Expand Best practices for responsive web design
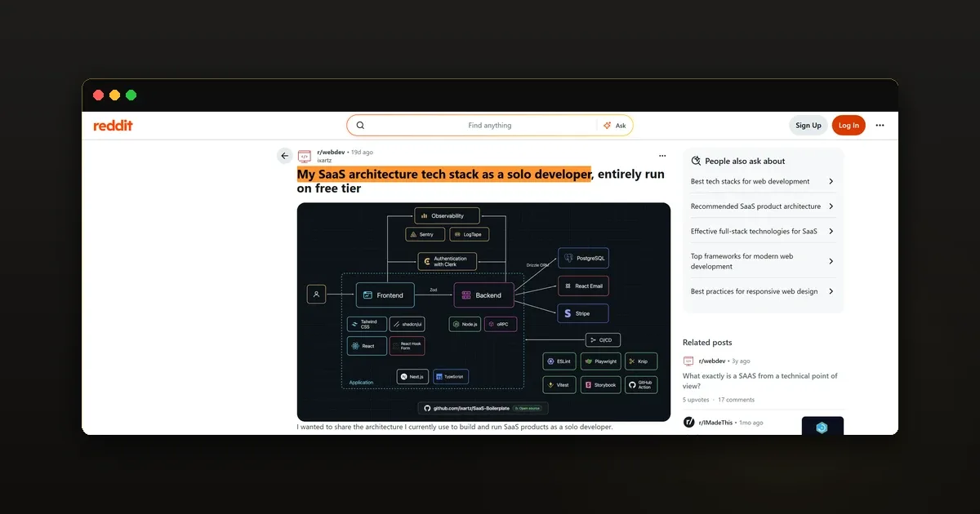This screenshot has height=514, width=980. (x=763, y=291)
